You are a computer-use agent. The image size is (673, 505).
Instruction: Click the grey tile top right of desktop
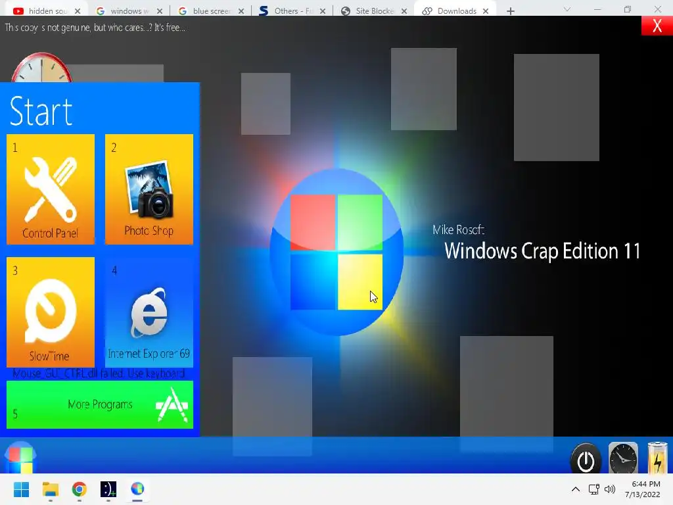[556, 107]
